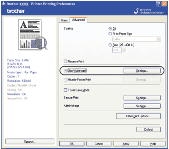Screen dimensions: 169x149
Task: Open the Watermark Settings button
Action: [142, 71]
